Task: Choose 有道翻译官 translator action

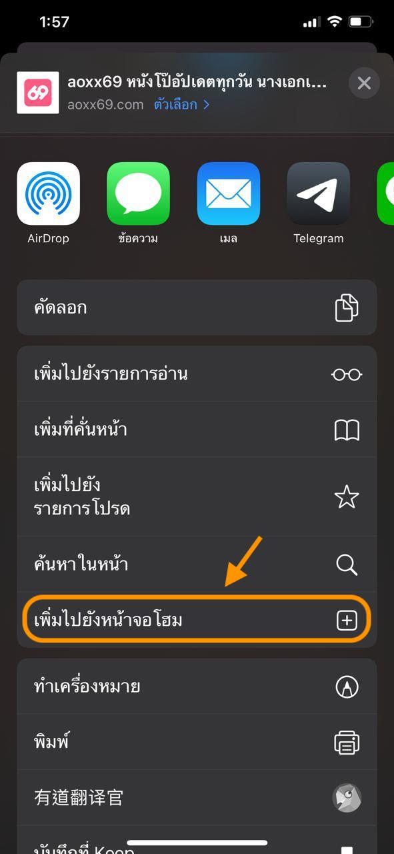Action: pos(197,797)
